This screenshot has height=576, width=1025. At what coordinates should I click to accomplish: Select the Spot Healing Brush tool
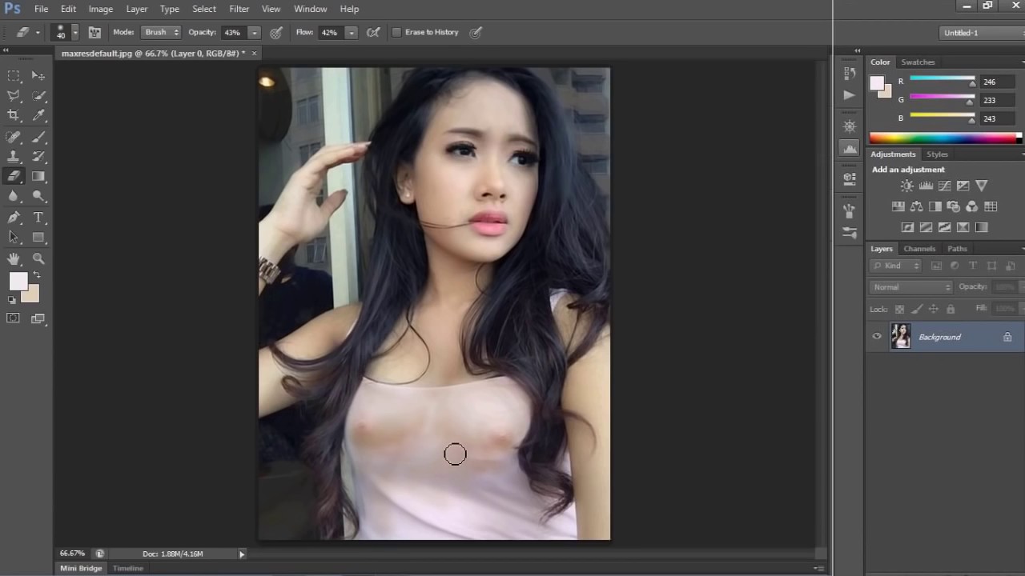click(14, 138)
